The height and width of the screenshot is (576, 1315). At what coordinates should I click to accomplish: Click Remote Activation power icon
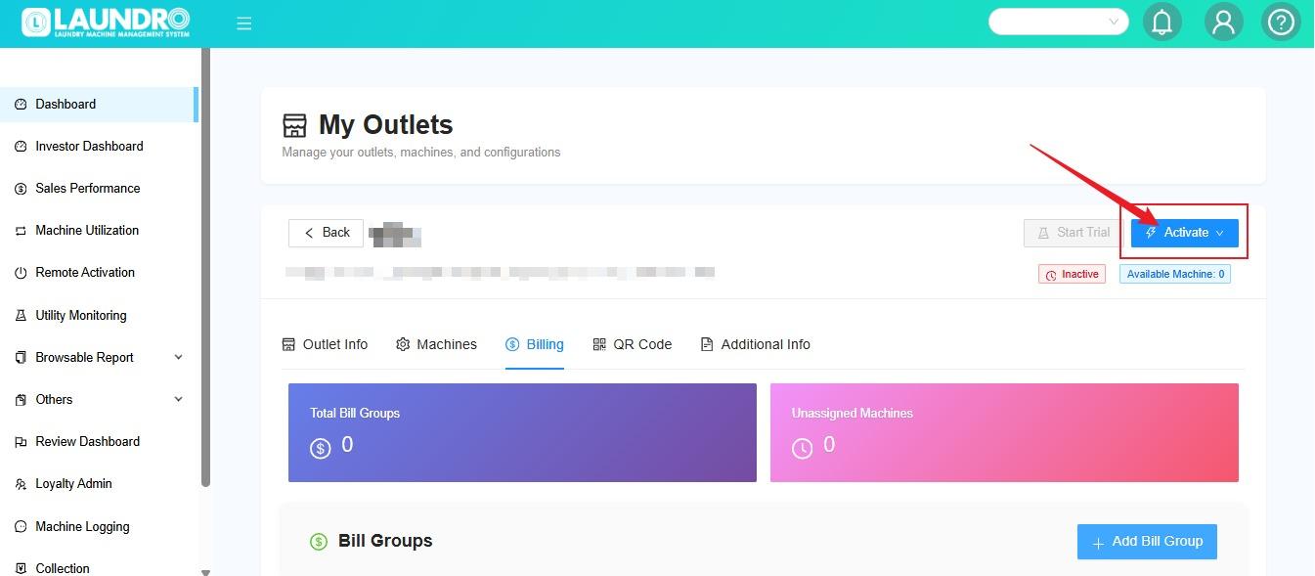(x=21, y=273)
